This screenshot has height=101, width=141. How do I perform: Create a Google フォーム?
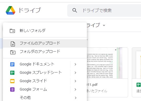pyautogui.click(x=33, y=89)
